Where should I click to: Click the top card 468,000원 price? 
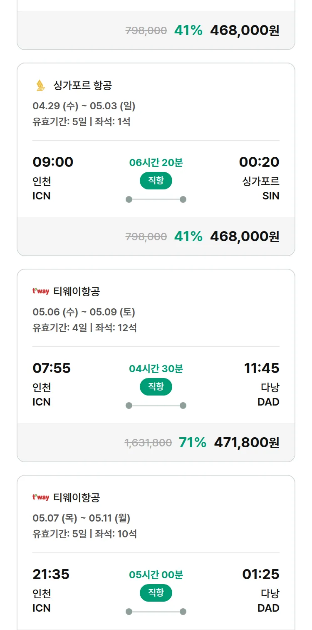pyautogui.click(x=245, y=30)
